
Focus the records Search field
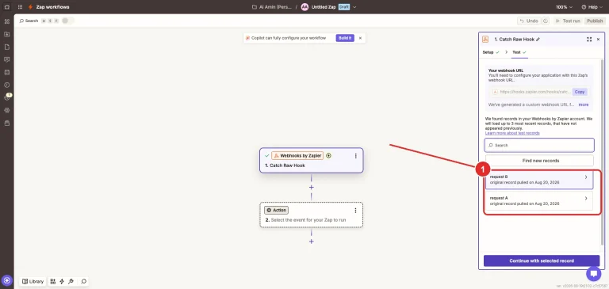[539, 145]
